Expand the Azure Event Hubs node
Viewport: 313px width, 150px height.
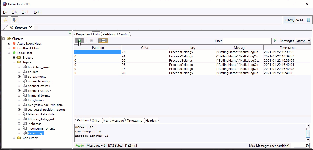[9, 44]
